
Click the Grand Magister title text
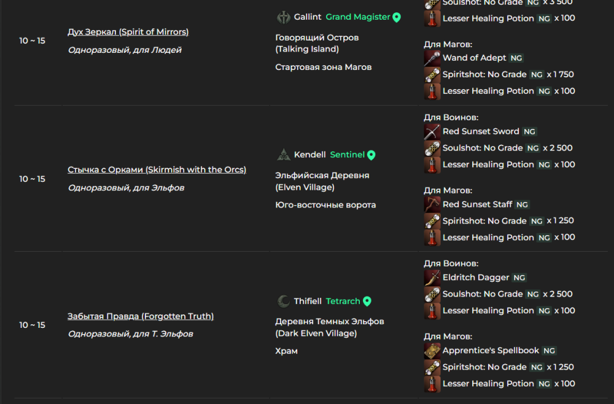click(x=358, y=17)
